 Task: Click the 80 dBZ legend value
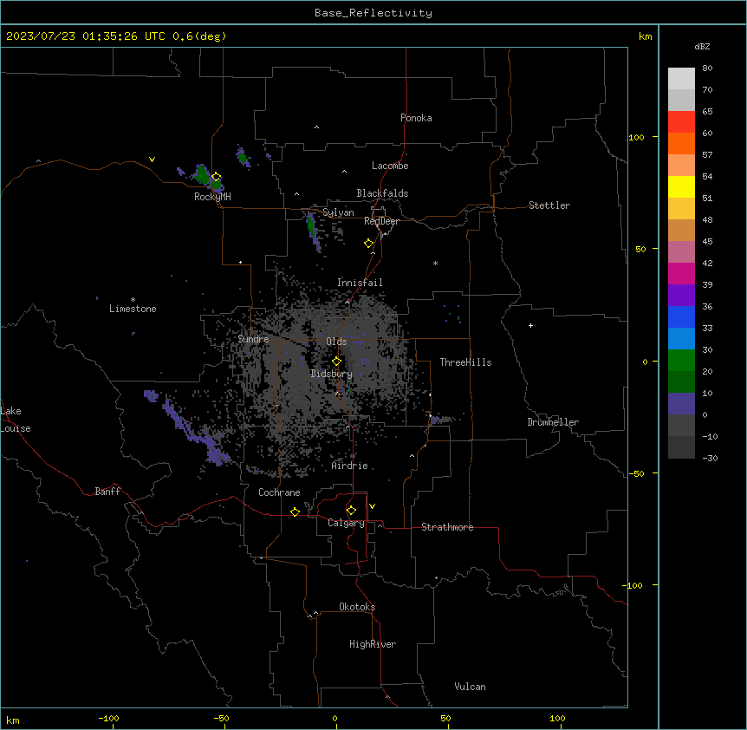pyautogui.click(x=707, y=68)
